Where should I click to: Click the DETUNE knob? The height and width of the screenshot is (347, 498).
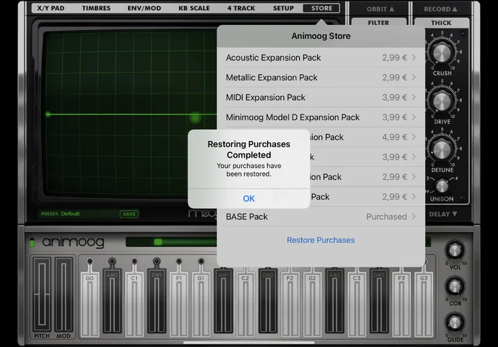point(442,150)
